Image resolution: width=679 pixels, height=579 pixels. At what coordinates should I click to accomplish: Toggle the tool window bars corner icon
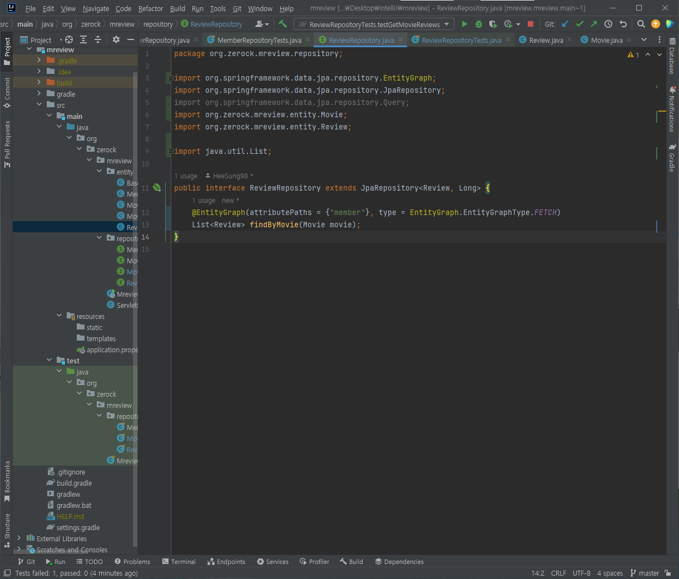[x=7, y=573]
